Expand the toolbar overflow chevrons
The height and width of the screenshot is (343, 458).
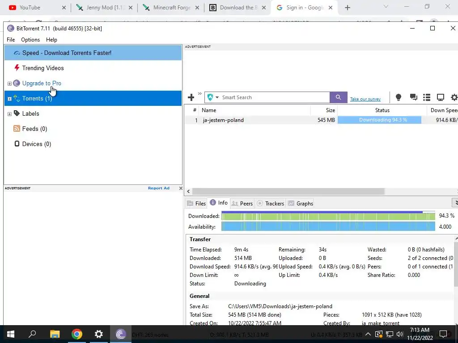[x=200, y=94]
